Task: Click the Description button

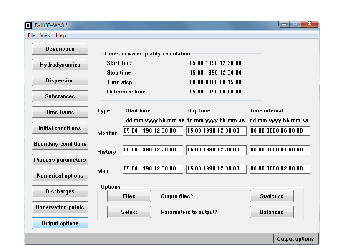Action: pos(60,49)
